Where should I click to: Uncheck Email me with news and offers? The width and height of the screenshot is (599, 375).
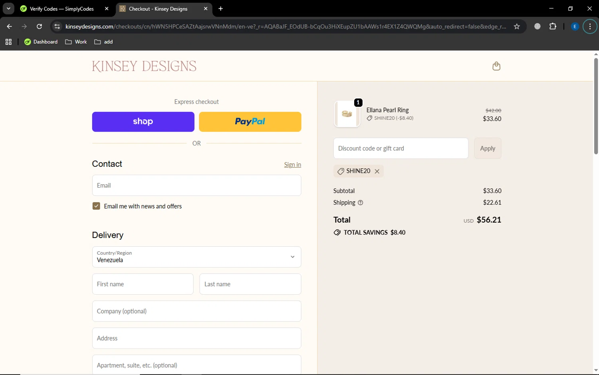96,206
